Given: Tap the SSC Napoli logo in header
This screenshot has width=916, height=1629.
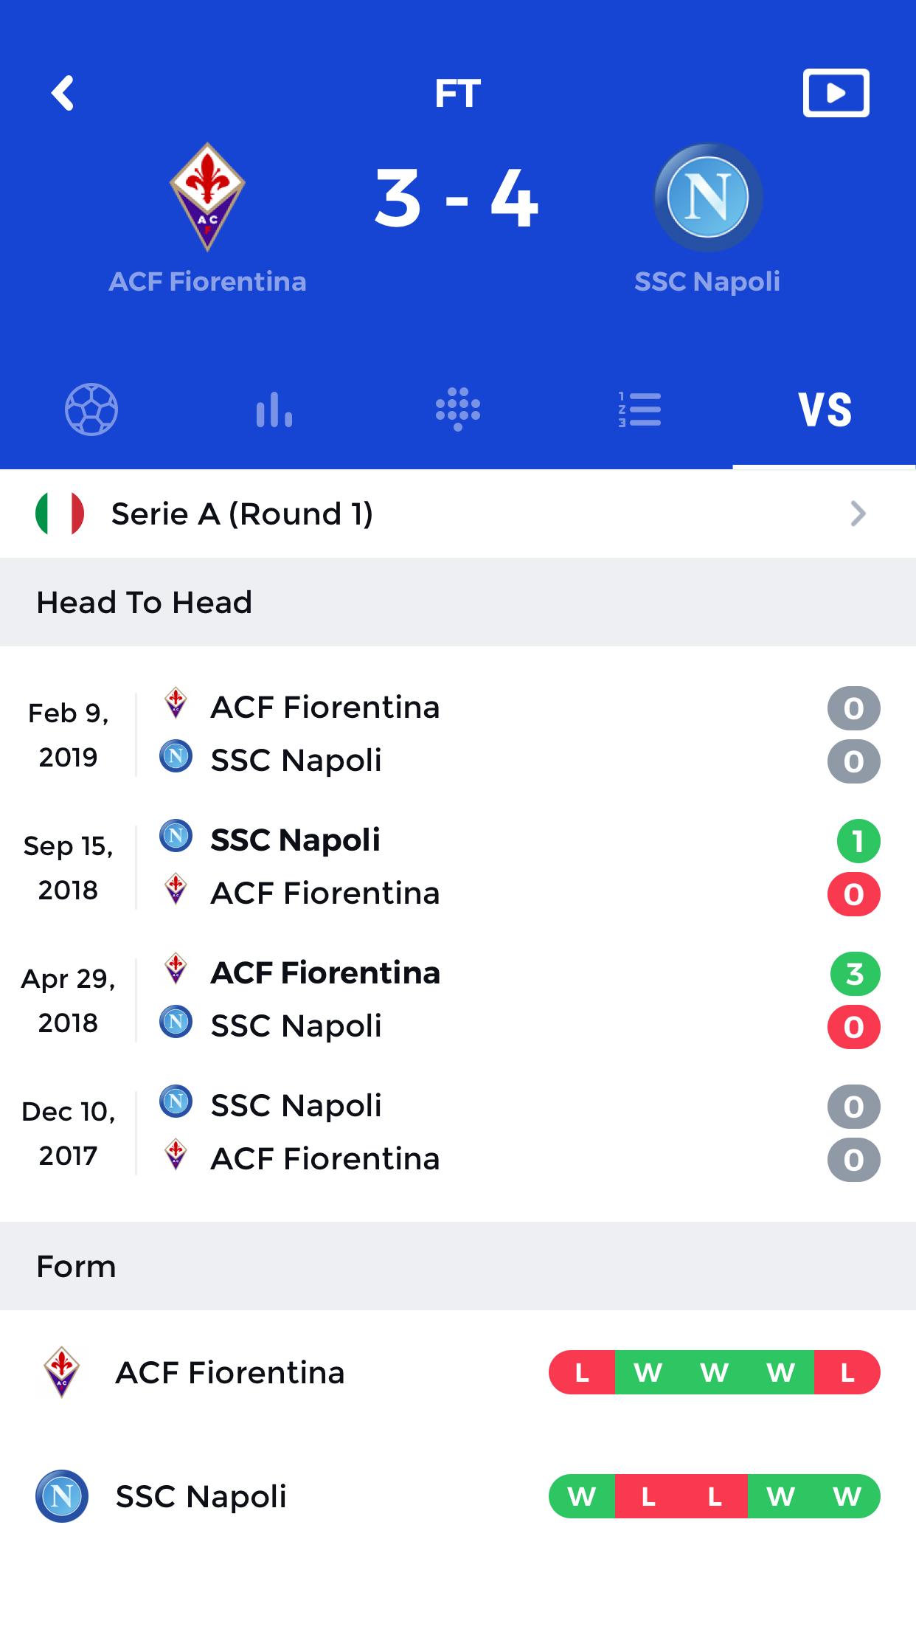Looking at the screenshot, I should coord(708,197).
